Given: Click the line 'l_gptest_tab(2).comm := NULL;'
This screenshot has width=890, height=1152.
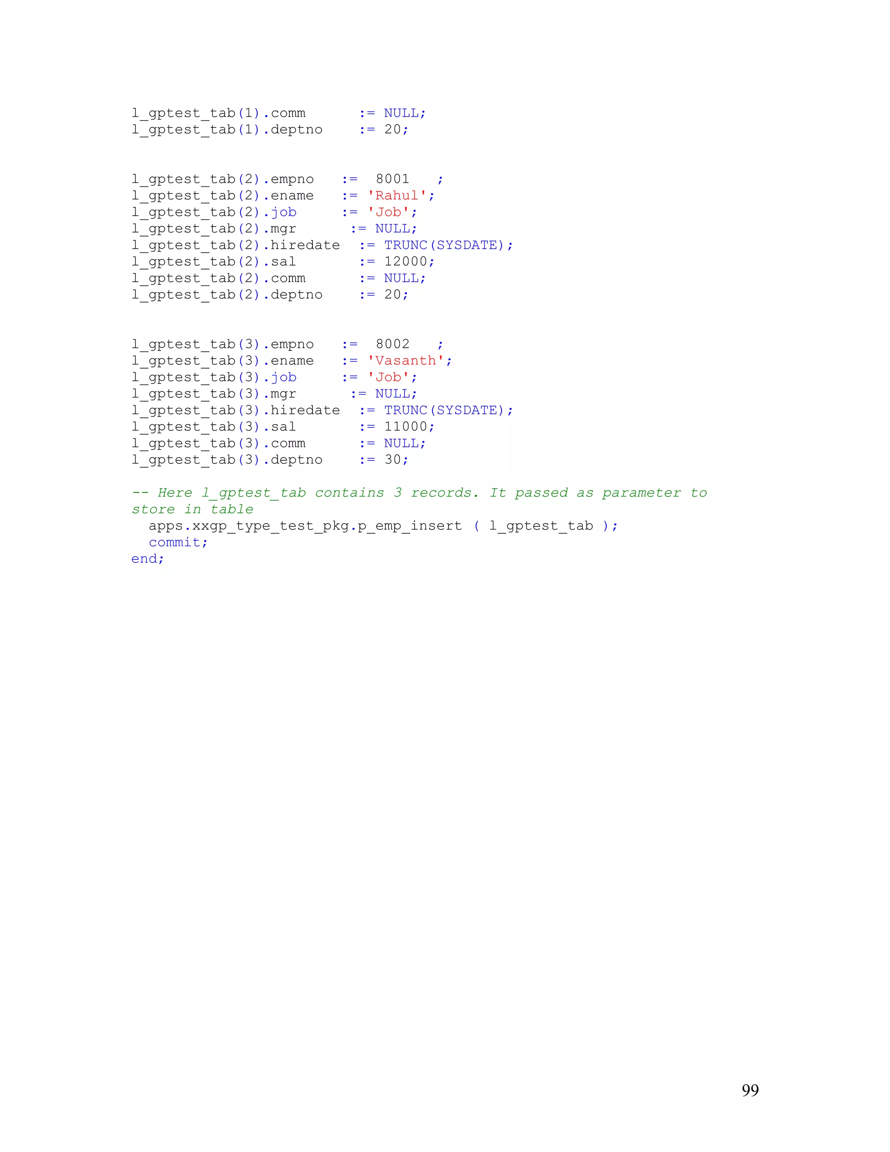Looking at the screenshot, I should [279, 279].
